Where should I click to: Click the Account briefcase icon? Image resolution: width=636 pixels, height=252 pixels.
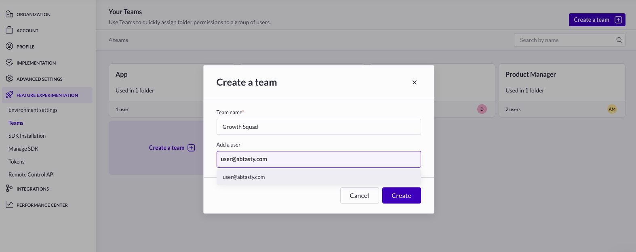click(9, 30)
